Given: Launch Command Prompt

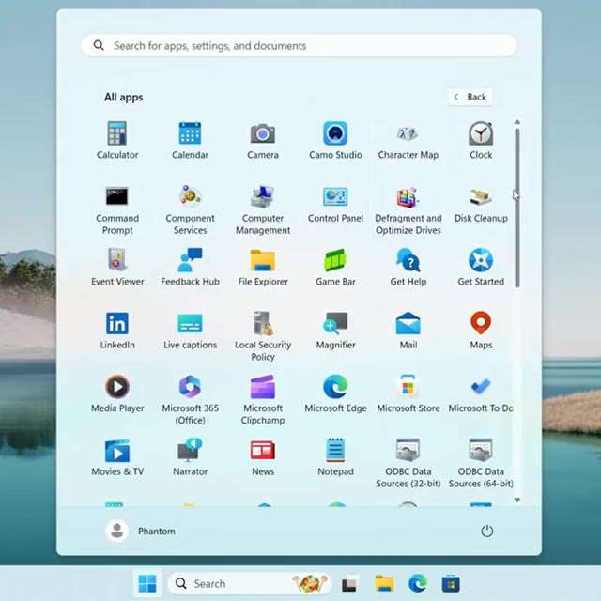Looking at the screenshot, I should coord(117,210).
